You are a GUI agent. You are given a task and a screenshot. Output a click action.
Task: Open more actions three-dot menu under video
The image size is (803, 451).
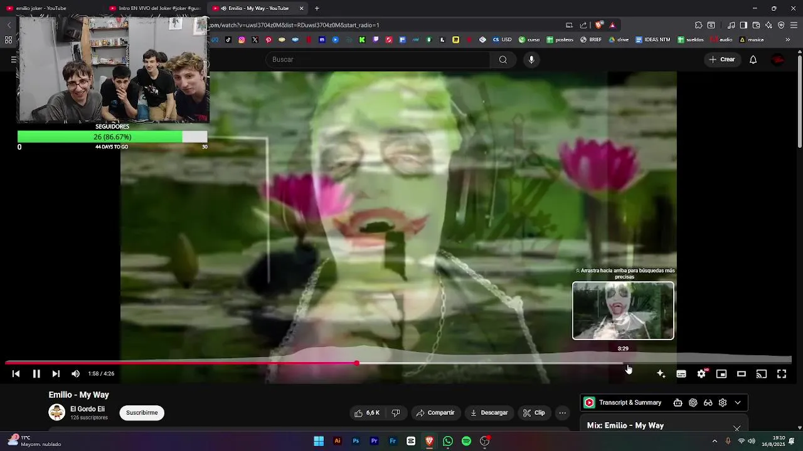[x=563, y=413]
